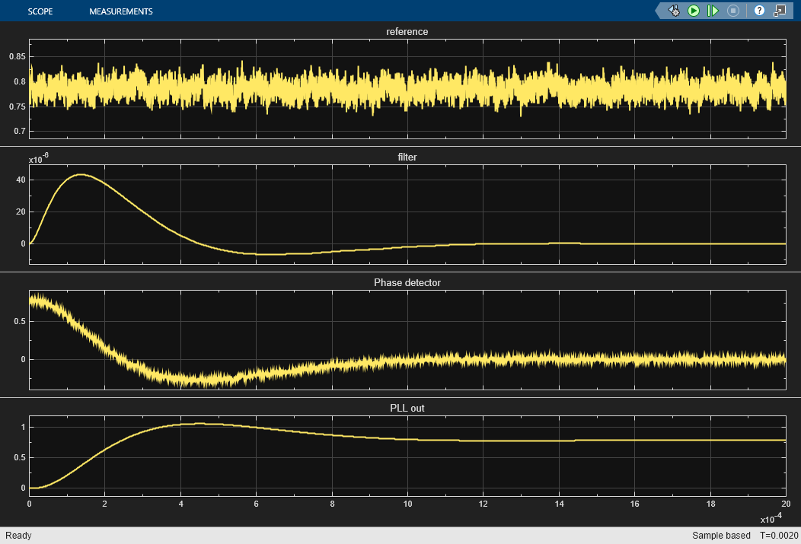The width and height of the screenshot is (801, 544).
Task: Click the question mark help icon
Action: (x=759, y=11)
